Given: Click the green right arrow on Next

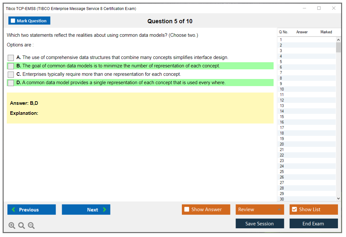Looking at the screenshot, I should [105, 210].
